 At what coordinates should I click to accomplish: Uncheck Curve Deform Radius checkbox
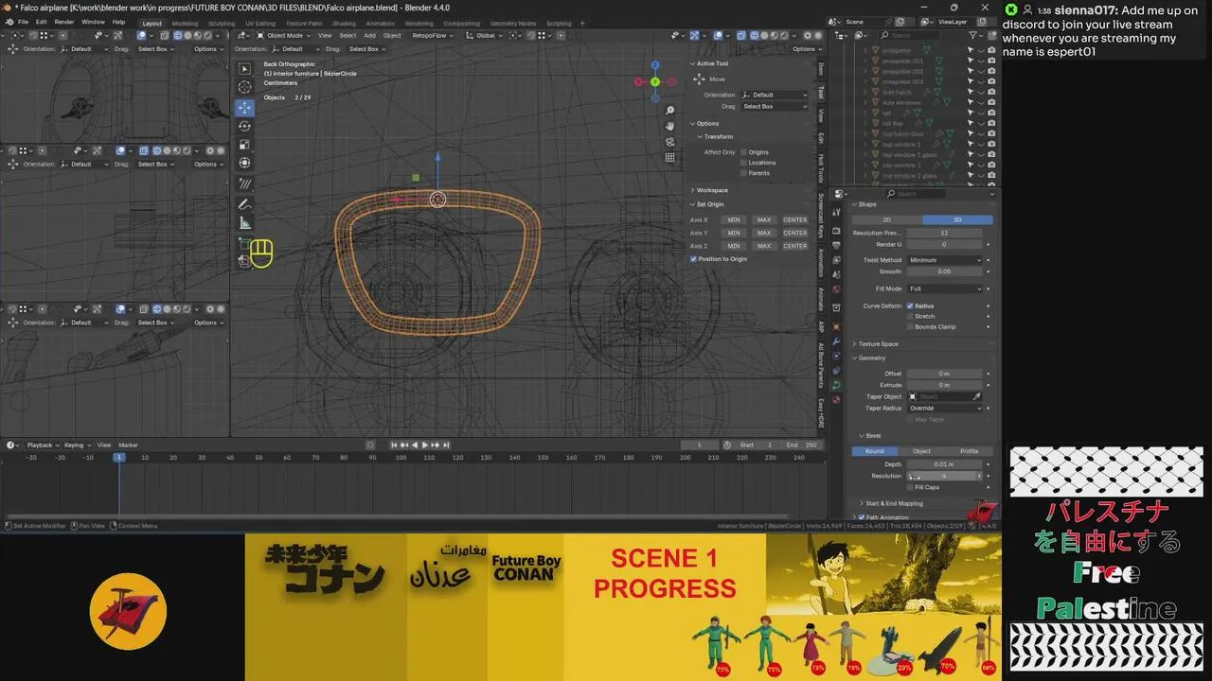[910, 306]
